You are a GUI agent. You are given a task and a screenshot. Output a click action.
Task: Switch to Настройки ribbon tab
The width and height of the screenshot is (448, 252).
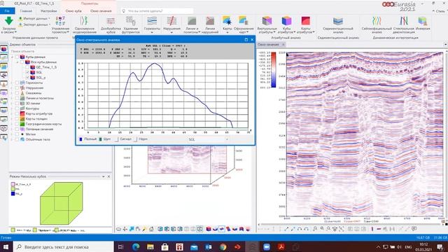point(48,11)
